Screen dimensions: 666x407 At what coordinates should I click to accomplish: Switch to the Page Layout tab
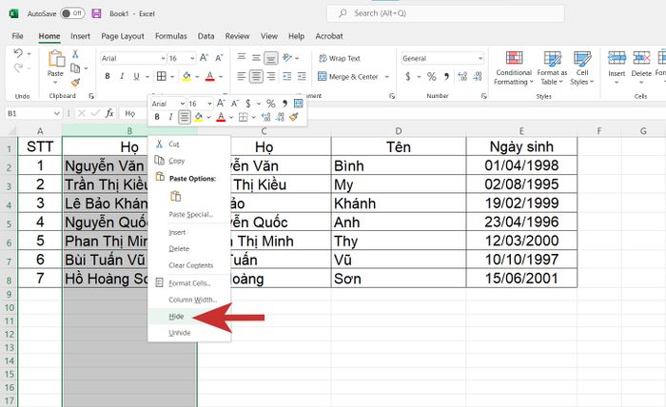pos(123,36)
